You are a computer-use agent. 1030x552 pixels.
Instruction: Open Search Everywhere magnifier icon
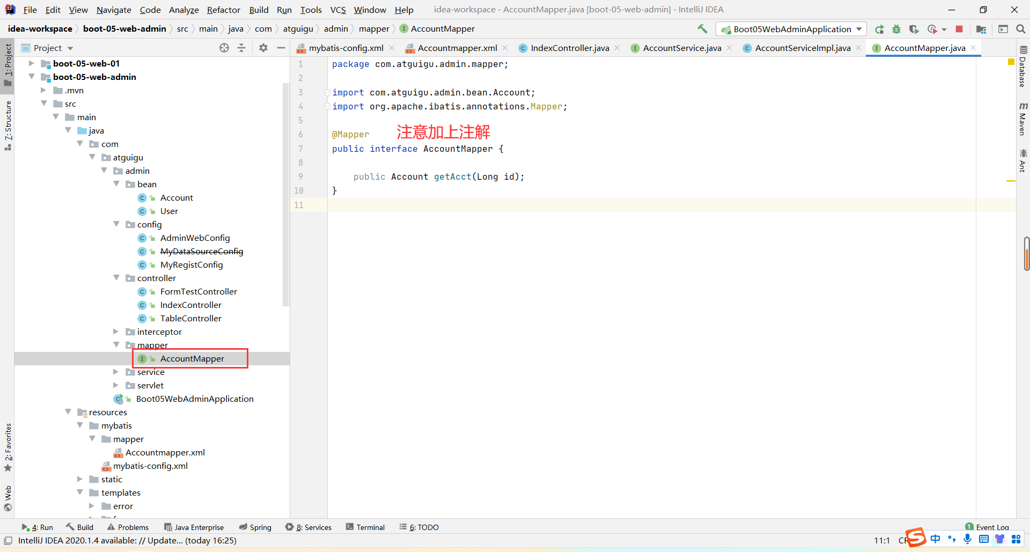coord(1021,29)
